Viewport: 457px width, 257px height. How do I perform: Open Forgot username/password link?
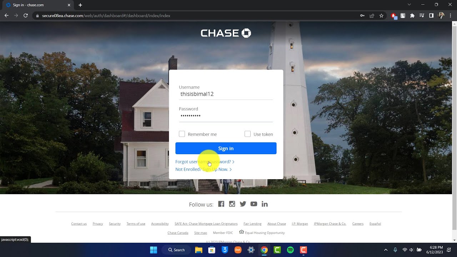(205, 162)
